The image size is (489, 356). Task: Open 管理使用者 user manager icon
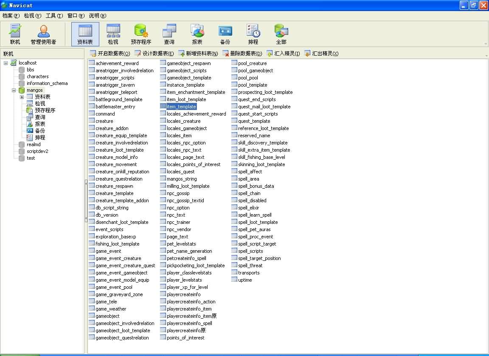tap(43, 34)
